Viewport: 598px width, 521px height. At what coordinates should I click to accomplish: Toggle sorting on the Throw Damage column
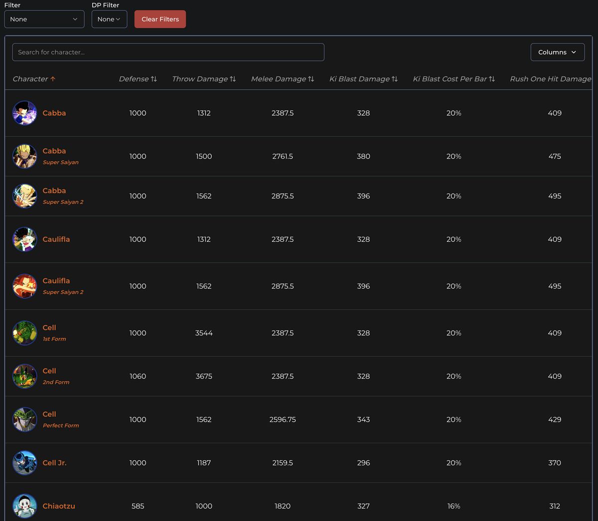coord(204,79)
